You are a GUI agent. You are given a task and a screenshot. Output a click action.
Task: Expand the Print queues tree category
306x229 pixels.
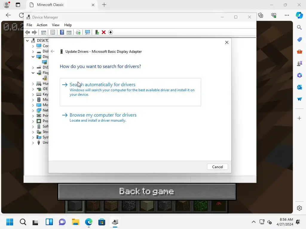tap(33, 116)
